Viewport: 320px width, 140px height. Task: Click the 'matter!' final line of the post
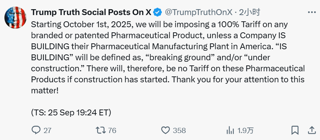click(x=45, y=90)
